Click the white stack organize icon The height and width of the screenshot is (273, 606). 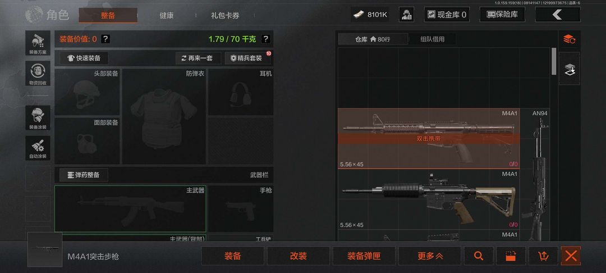point(570,69)
